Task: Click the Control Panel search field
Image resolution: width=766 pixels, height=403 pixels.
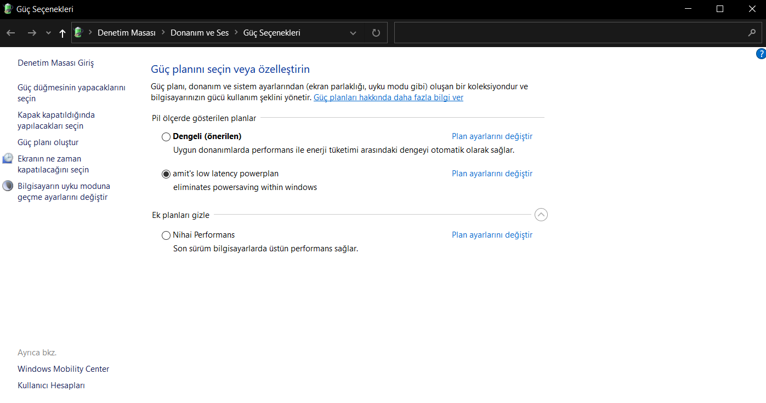Action: [x=570, y=33]
